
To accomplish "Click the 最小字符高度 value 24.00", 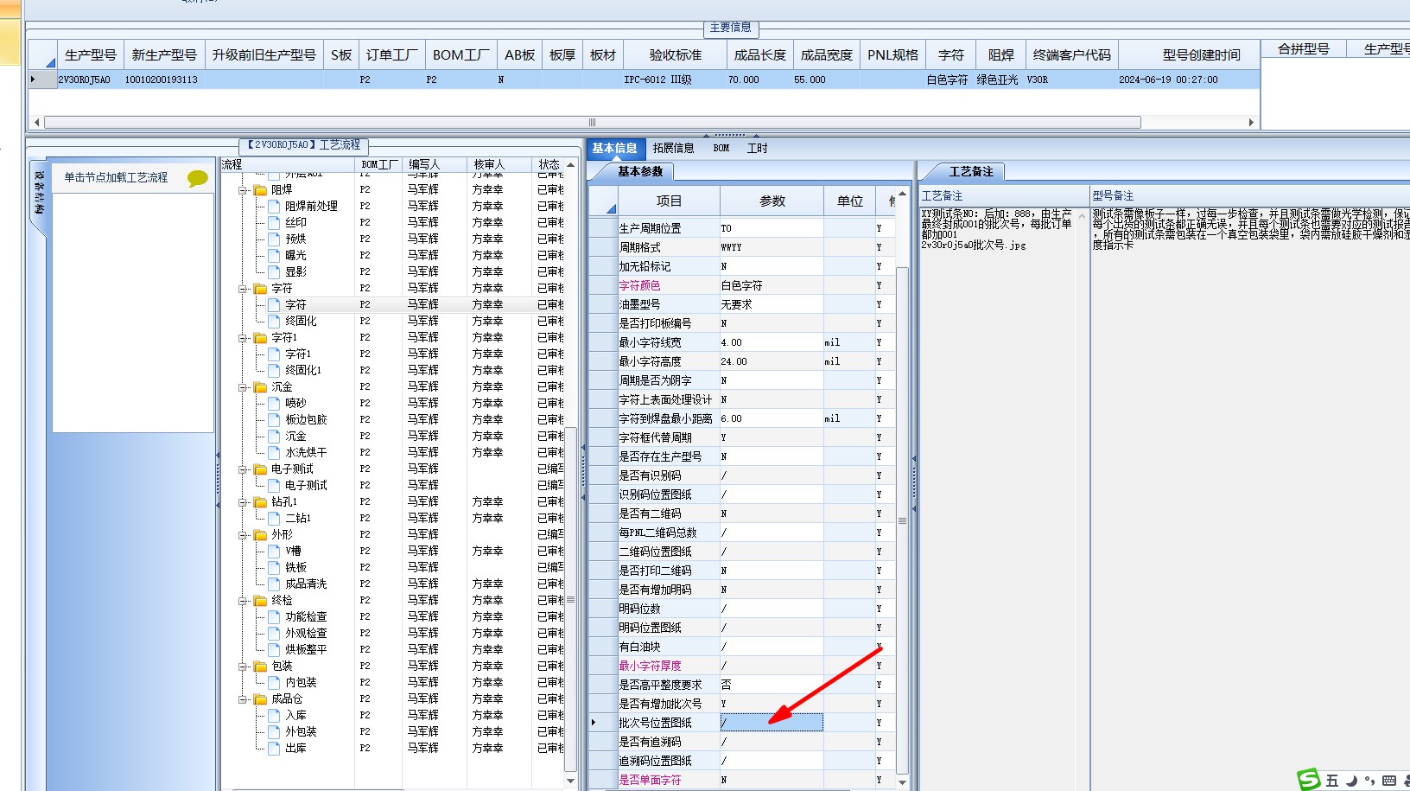I will 772,361.
